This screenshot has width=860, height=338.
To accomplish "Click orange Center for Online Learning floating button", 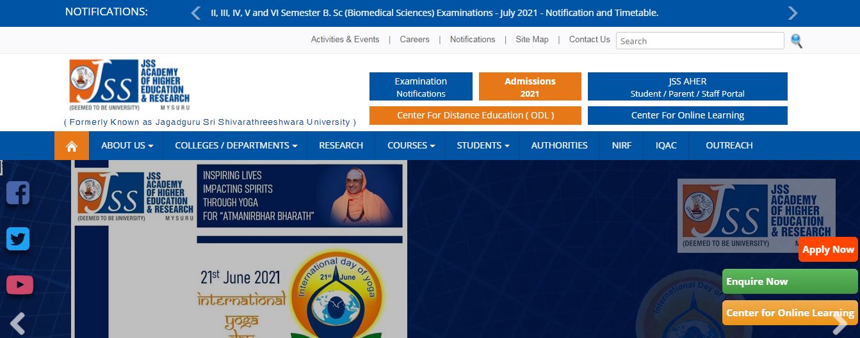I will coord(790,313).
